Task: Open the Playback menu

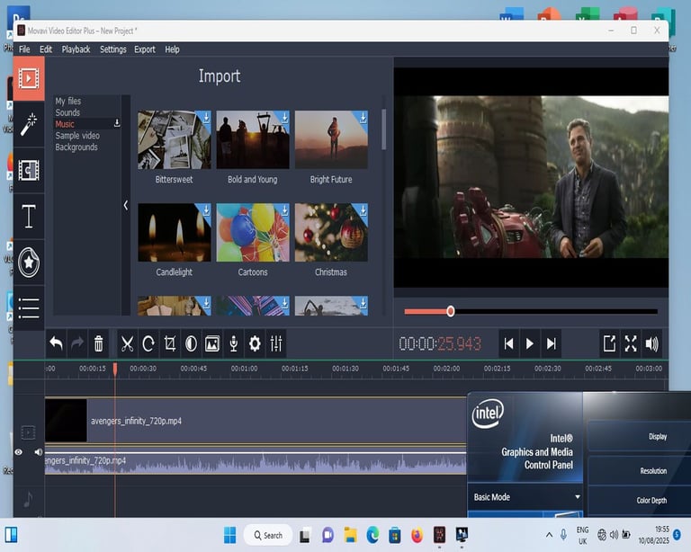Action: (x=76, y=49)
